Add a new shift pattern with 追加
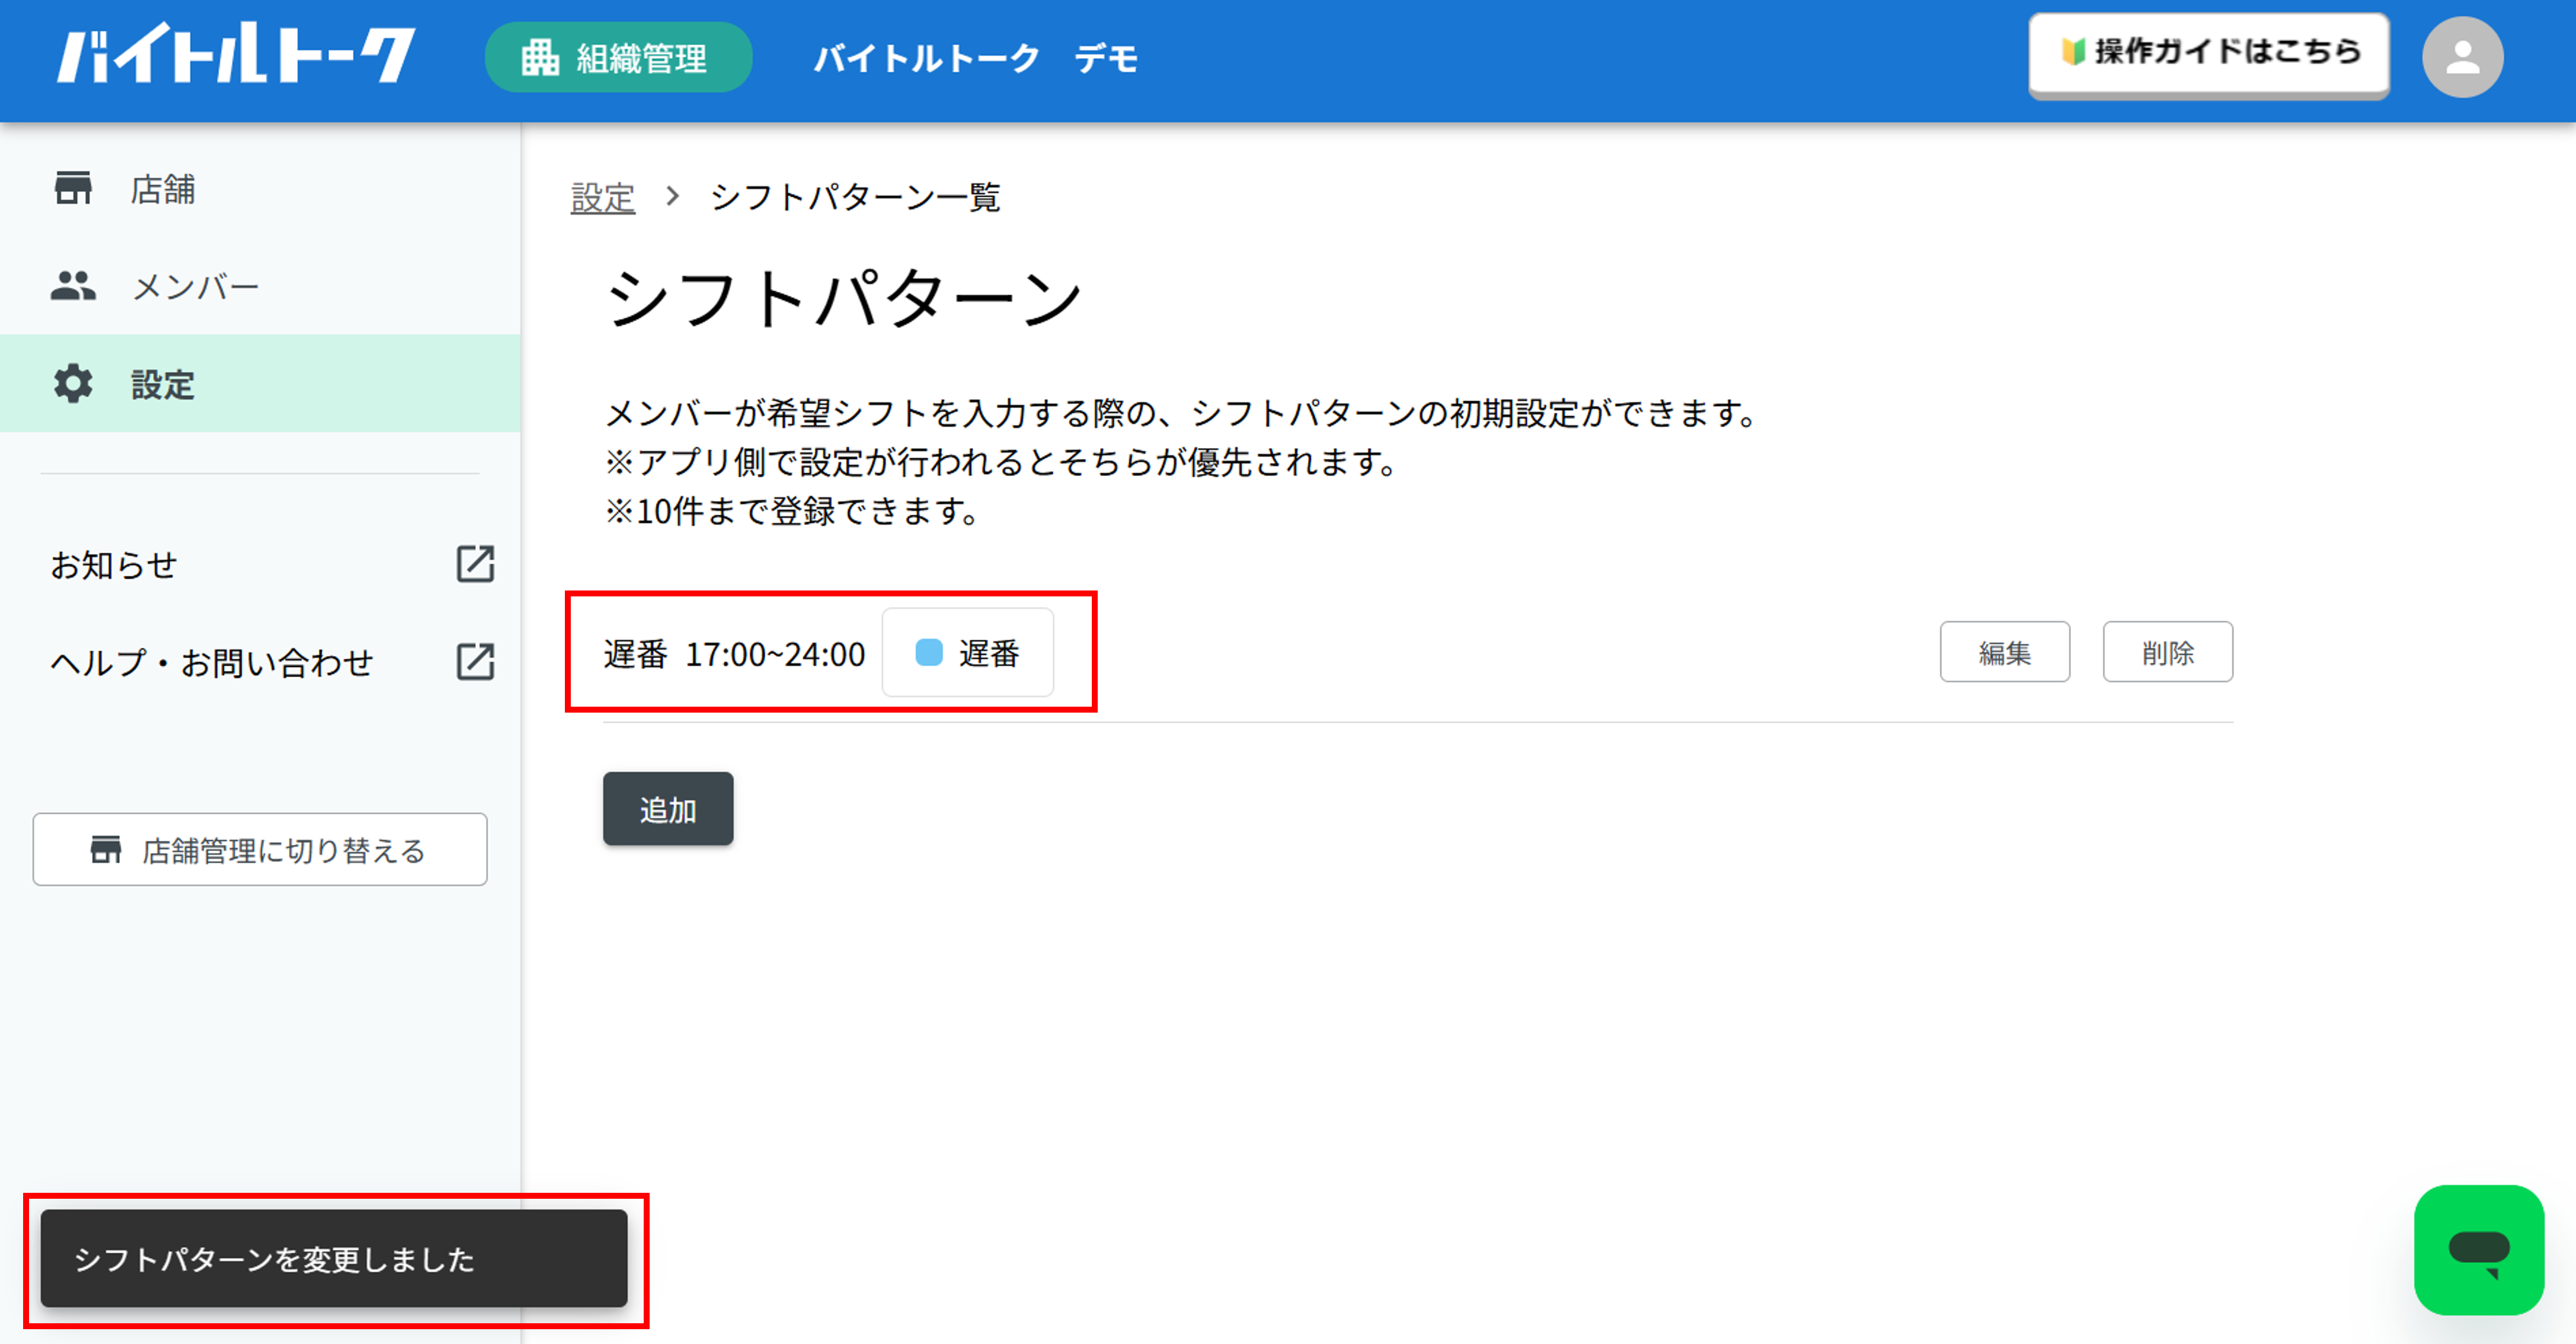This screenshot has width=2576, height=1344. 668,808
